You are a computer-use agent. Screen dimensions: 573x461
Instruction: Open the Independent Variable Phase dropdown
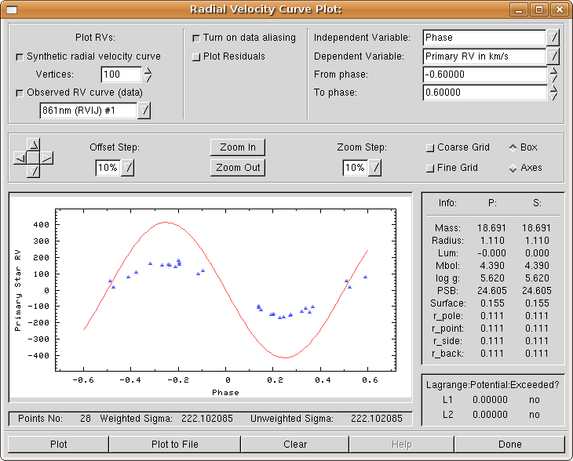[553, 38]
